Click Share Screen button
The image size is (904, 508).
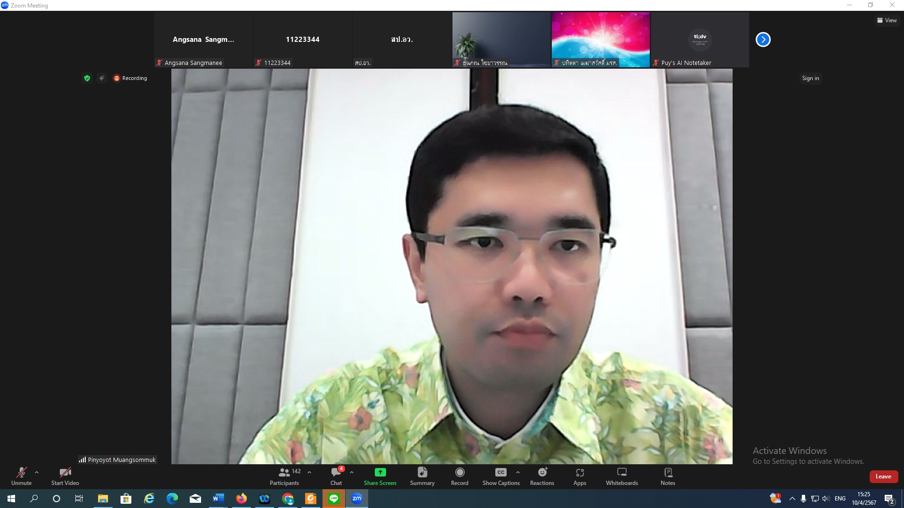coord(380,476)
